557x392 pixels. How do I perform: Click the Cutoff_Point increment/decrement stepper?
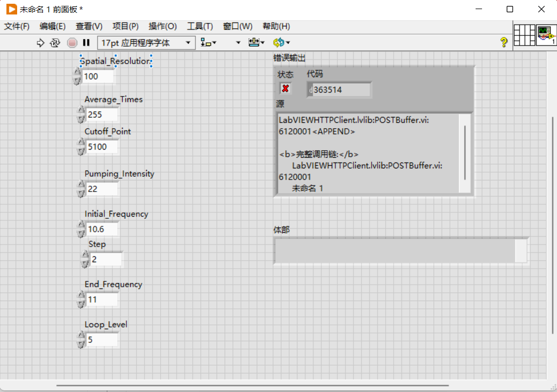81,147
